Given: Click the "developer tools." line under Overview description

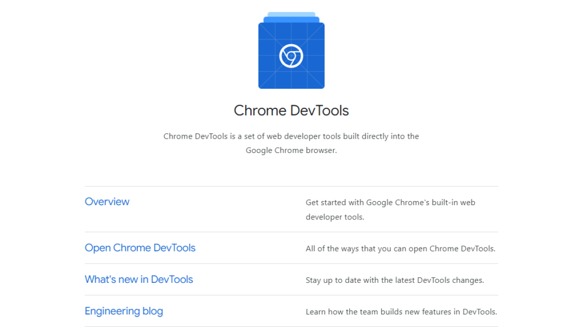Looking at the screenshot, I should click(335, 217).
